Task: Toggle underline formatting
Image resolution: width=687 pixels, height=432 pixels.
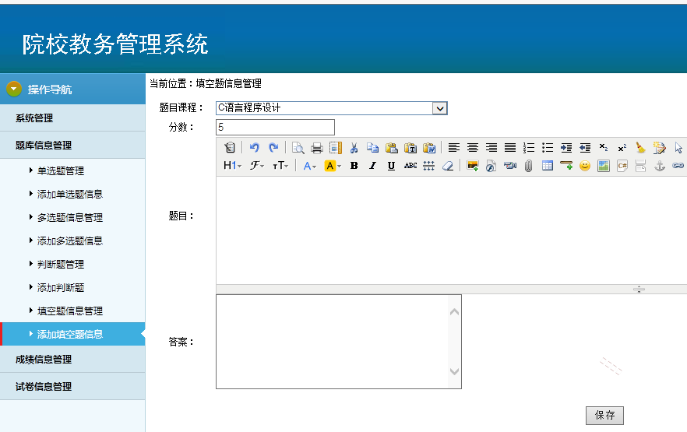Action: [x=391, y=166]
